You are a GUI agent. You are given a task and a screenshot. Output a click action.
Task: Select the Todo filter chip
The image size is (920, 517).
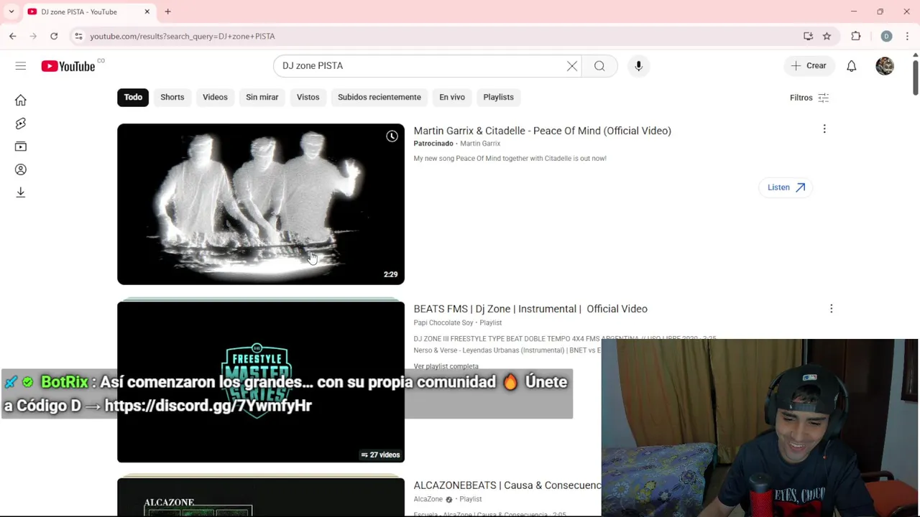(133, 98)
